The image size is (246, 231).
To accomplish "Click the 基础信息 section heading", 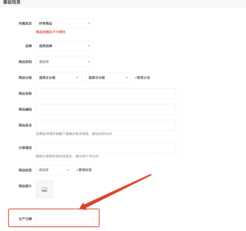I will click(x=12, y=2).
